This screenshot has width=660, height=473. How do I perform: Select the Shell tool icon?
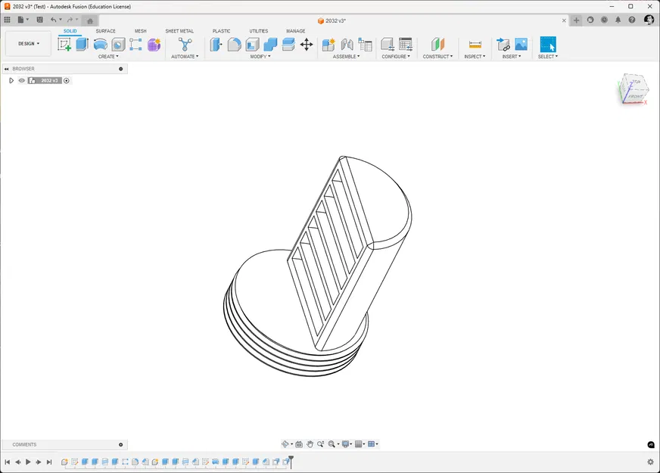[252, 44]
